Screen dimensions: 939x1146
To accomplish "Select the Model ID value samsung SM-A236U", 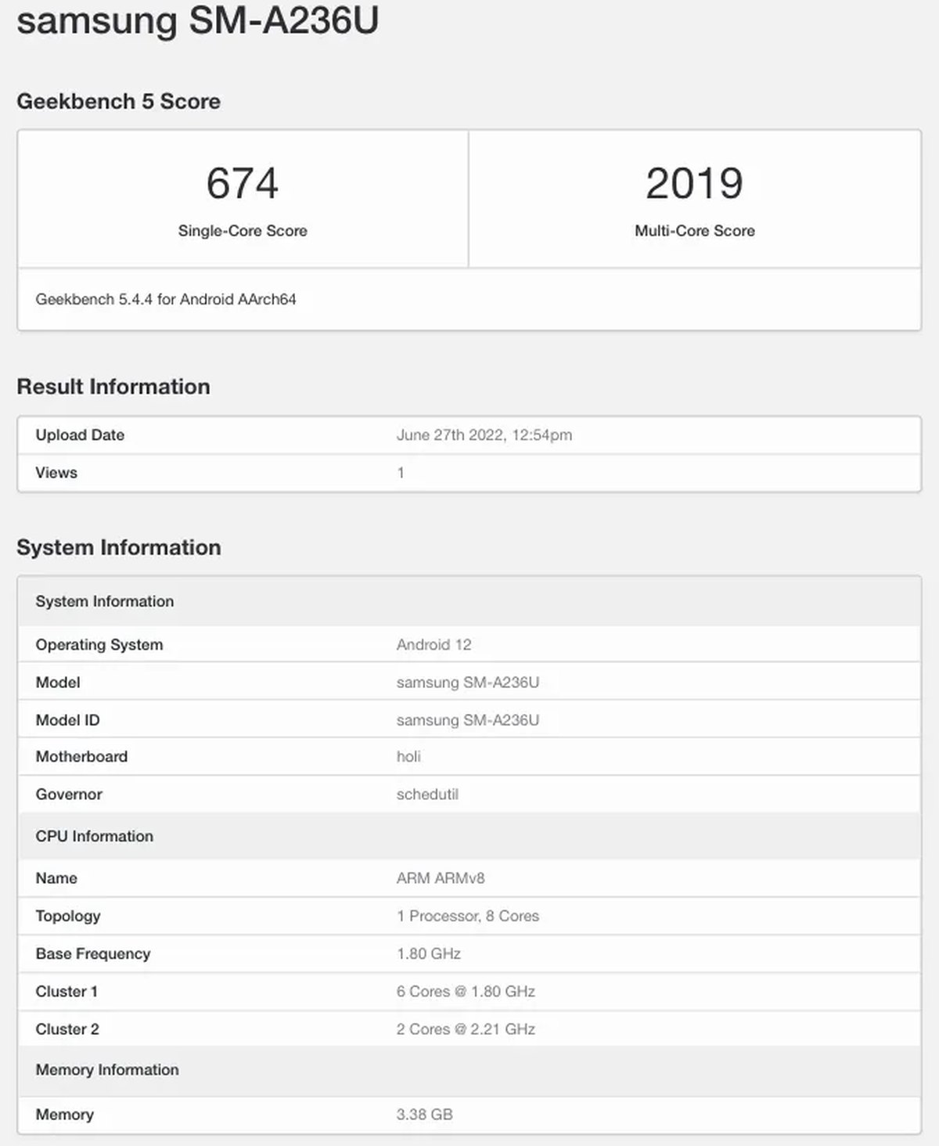I will tap(468, 720).
